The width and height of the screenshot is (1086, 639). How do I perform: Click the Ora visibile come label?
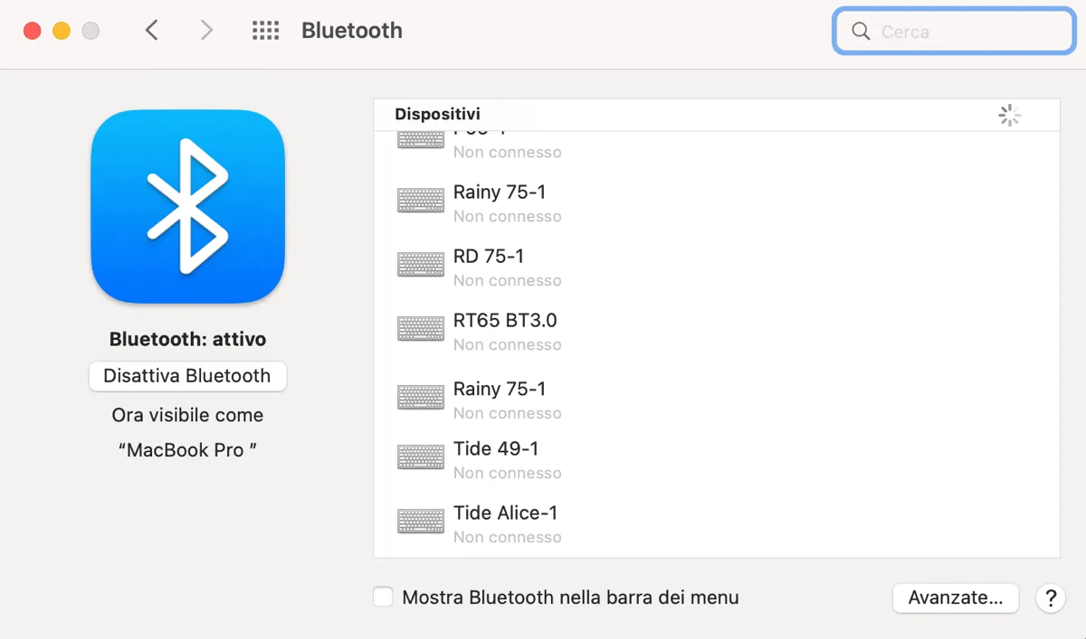point(187,416)
